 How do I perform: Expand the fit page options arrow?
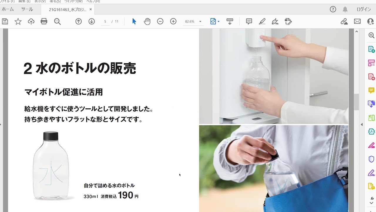click(219, 21)
